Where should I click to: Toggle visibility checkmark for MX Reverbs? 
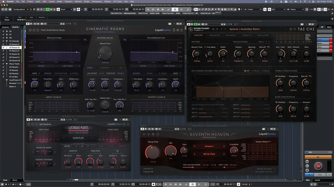point(3,74)
